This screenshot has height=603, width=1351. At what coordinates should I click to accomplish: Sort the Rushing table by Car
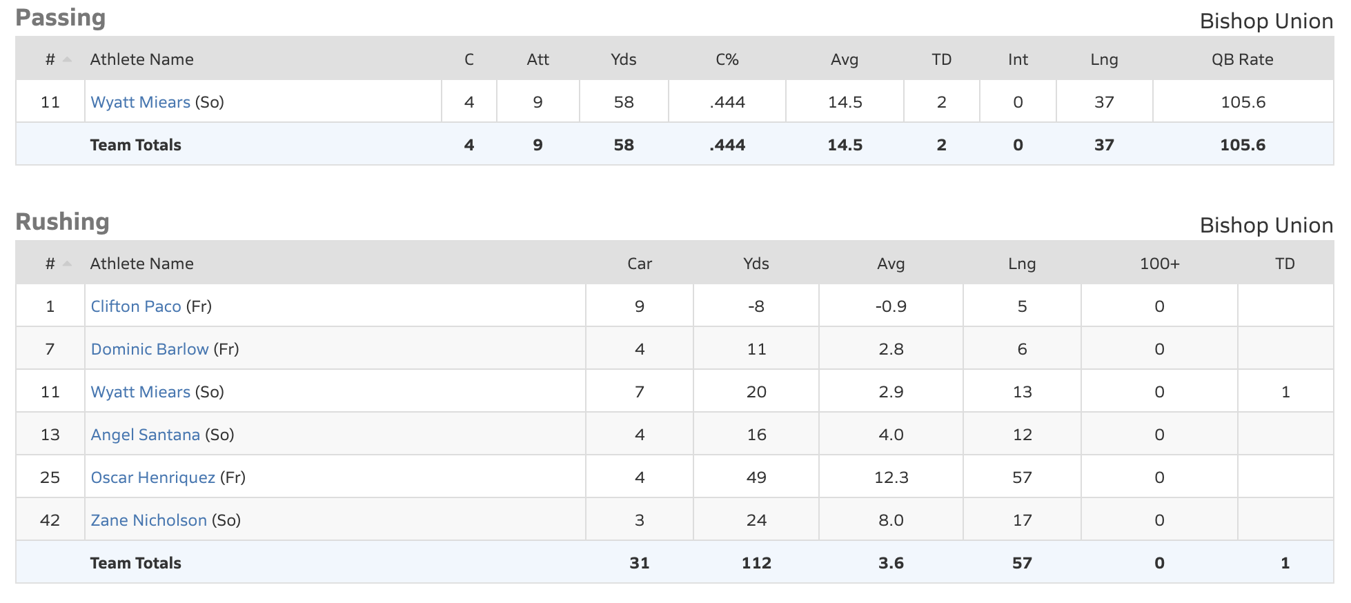639,263
